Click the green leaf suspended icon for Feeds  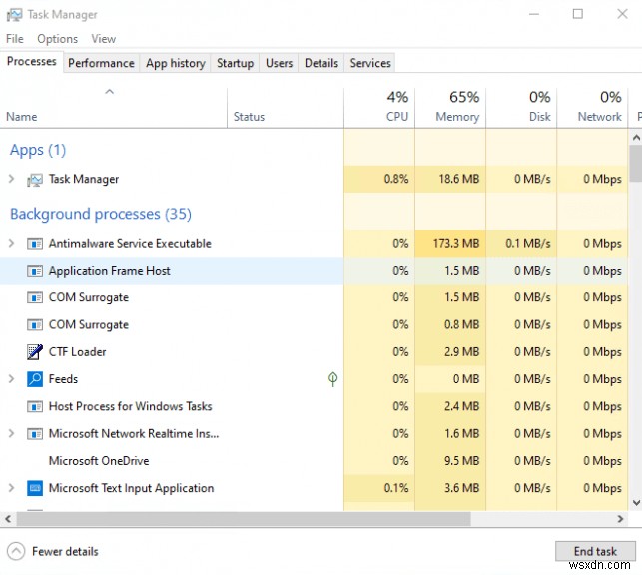[x=332, y=379]
